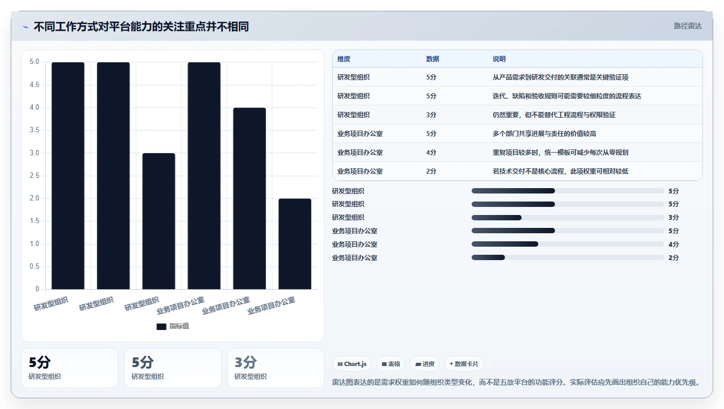This screenshot has width=724, height=409.
Task: Click the progress bar valued 3分
Action: (568, 218)
